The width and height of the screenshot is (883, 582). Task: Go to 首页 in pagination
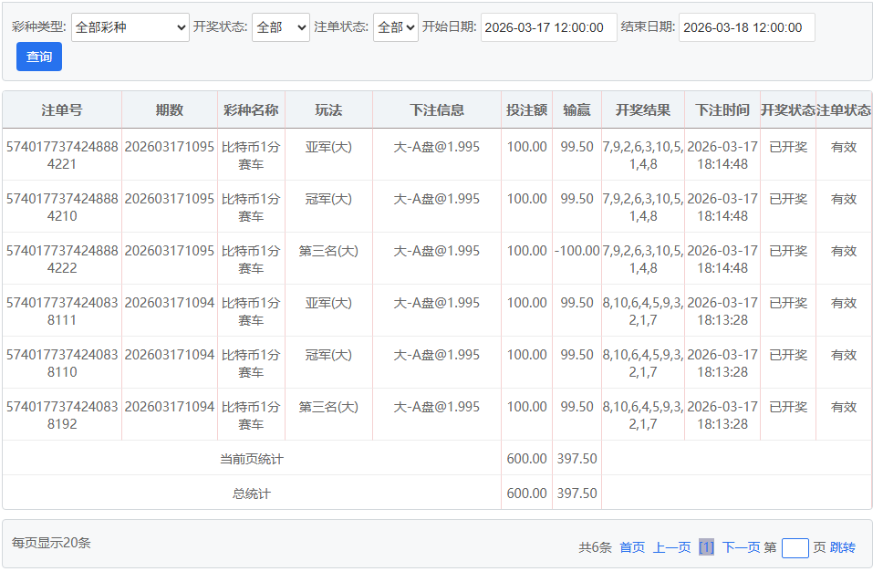(x=632, y=547)
